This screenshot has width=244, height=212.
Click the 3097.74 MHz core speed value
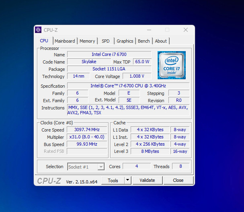point(87,130)
